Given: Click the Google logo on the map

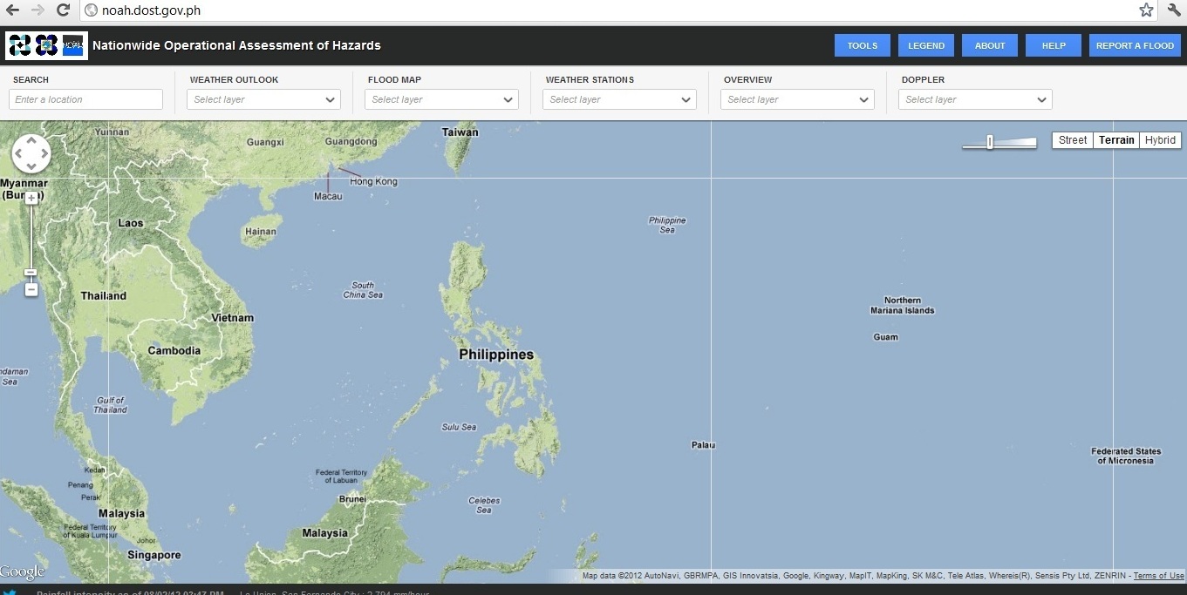Looking at the screenshot, I should click(x=21, y=571).
